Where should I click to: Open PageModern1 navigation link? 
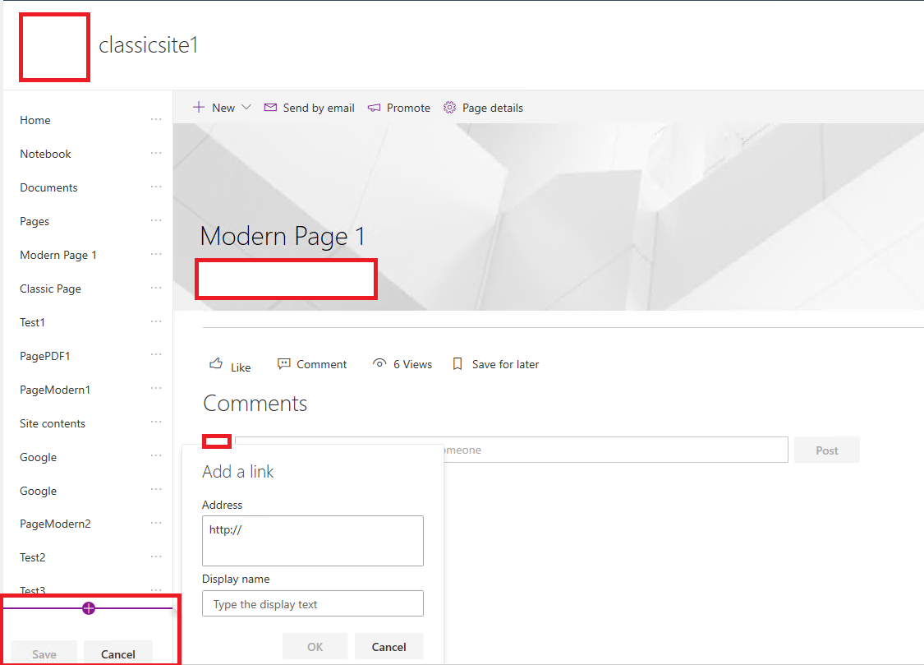point(55,390)
